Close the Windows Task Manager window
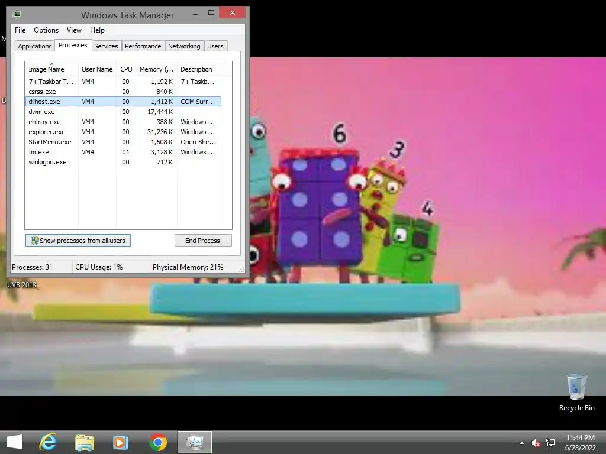The height and width of the screenshot is (454, 606). pos(232,13)
